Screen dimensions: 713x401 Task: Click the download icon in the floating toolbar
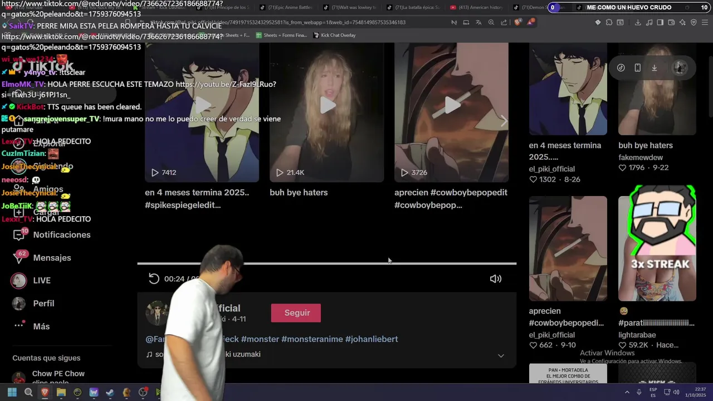655,68
